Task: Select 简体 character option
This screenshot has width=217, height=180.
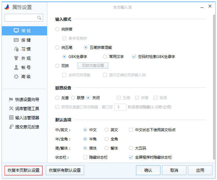Action: 85,148
